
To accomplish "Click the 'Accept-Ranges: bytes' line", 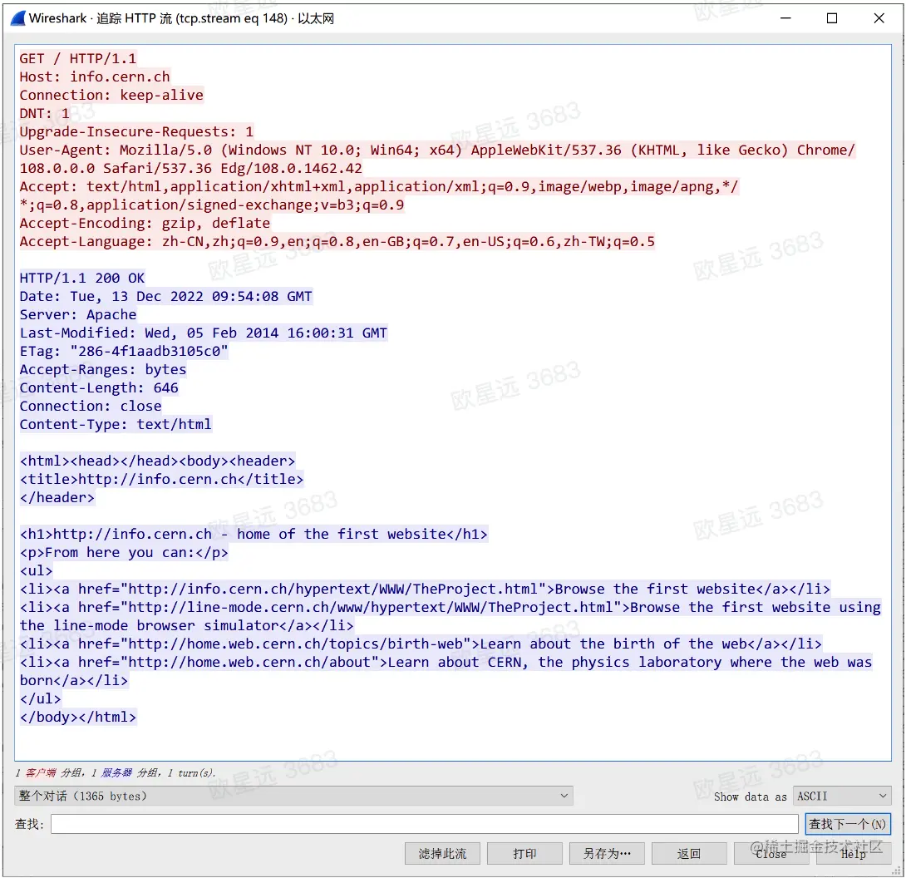I will (x=103, y=369).
